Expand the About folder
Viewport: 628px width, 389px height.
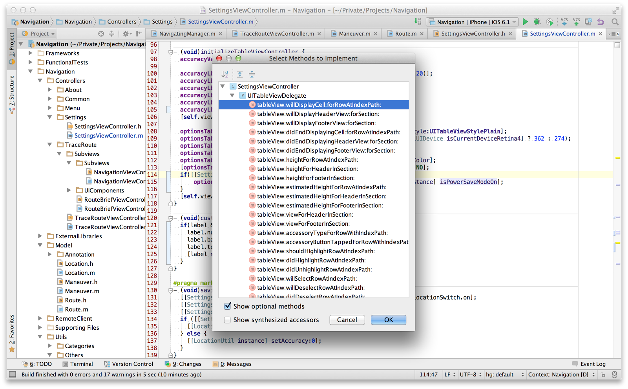[49, 89]
